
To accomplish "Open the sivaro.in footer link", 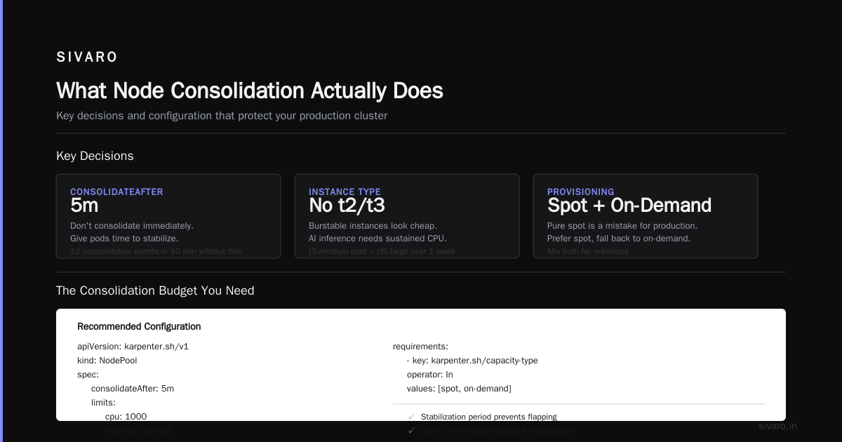I will [777, 426].
